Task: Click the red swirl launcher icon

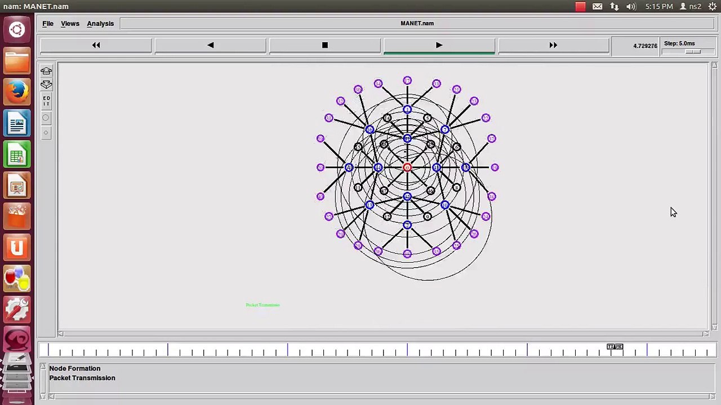Action: (17, 341)
